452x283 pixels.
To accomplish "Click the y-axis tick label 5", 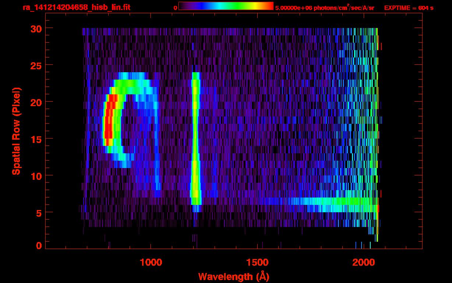I will coord(39,213).
